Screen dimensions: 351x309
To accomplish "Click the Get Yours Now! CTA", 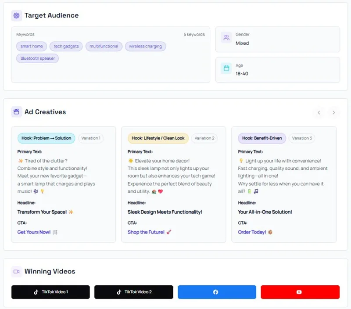I will click(x=34, y=232).
